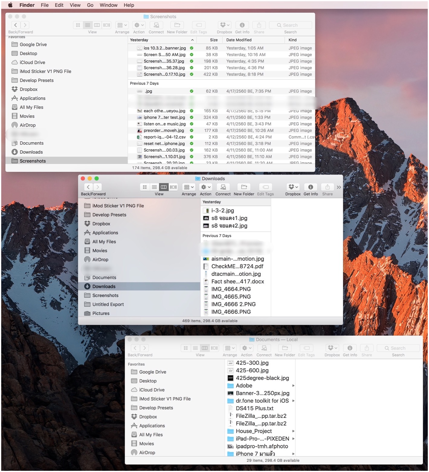Click New Folder icon in Downloads toolbar
The height and width of the screenshot is (472, 429).
[244, 187]
